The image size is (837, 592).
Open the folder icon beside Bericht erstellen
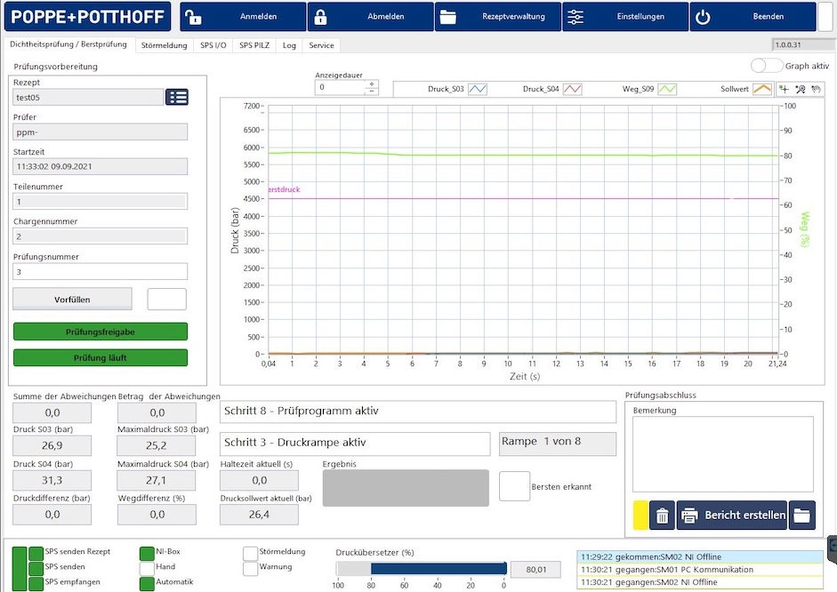pyautogui.click(x=802, y=516)
